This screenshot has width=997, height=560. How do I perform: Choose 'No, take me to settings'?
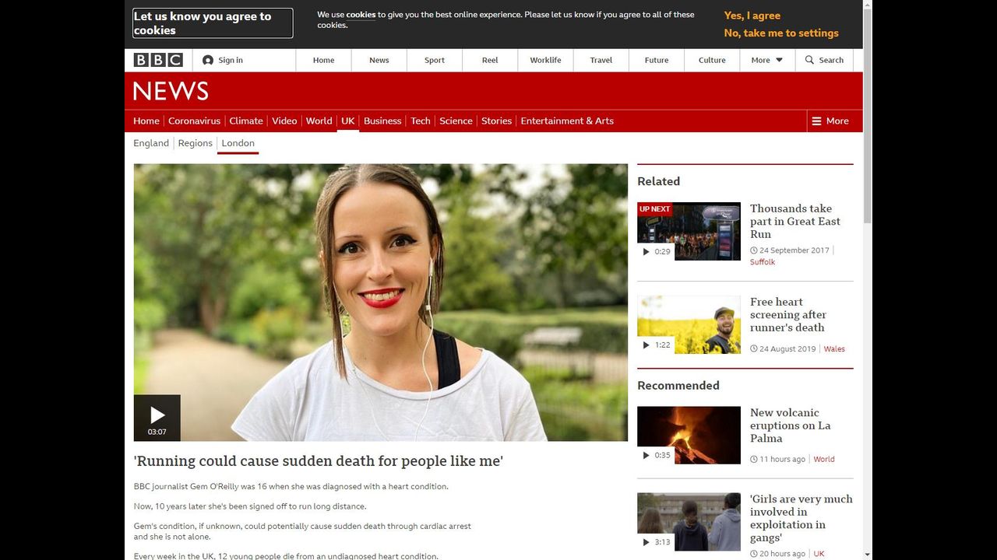click(x=780, y=33)
